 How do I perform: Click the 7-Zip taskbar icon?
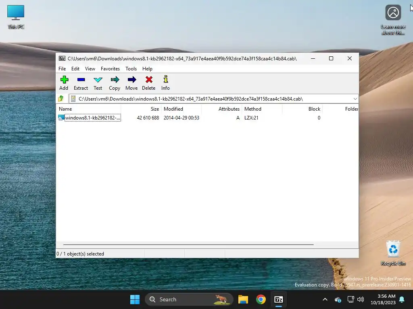pos(278,299)
